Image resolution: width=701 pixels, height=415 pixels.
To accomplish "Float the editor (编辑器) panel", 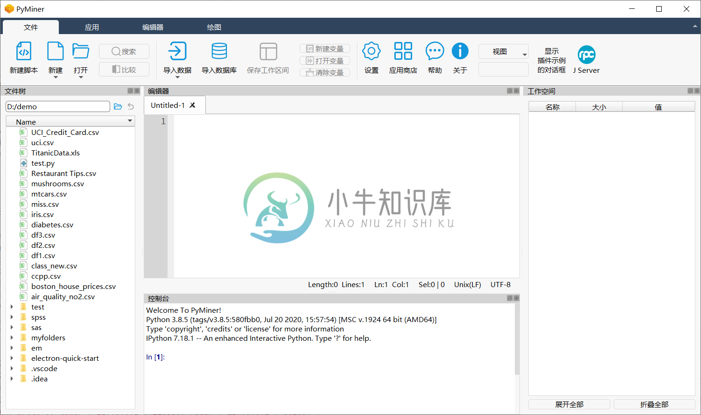I will (510, 91).
